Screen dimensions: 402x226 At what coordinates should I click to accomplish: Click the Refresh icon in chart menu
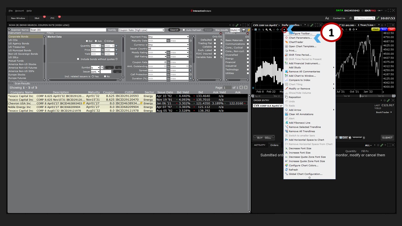[x=286, y=170]
